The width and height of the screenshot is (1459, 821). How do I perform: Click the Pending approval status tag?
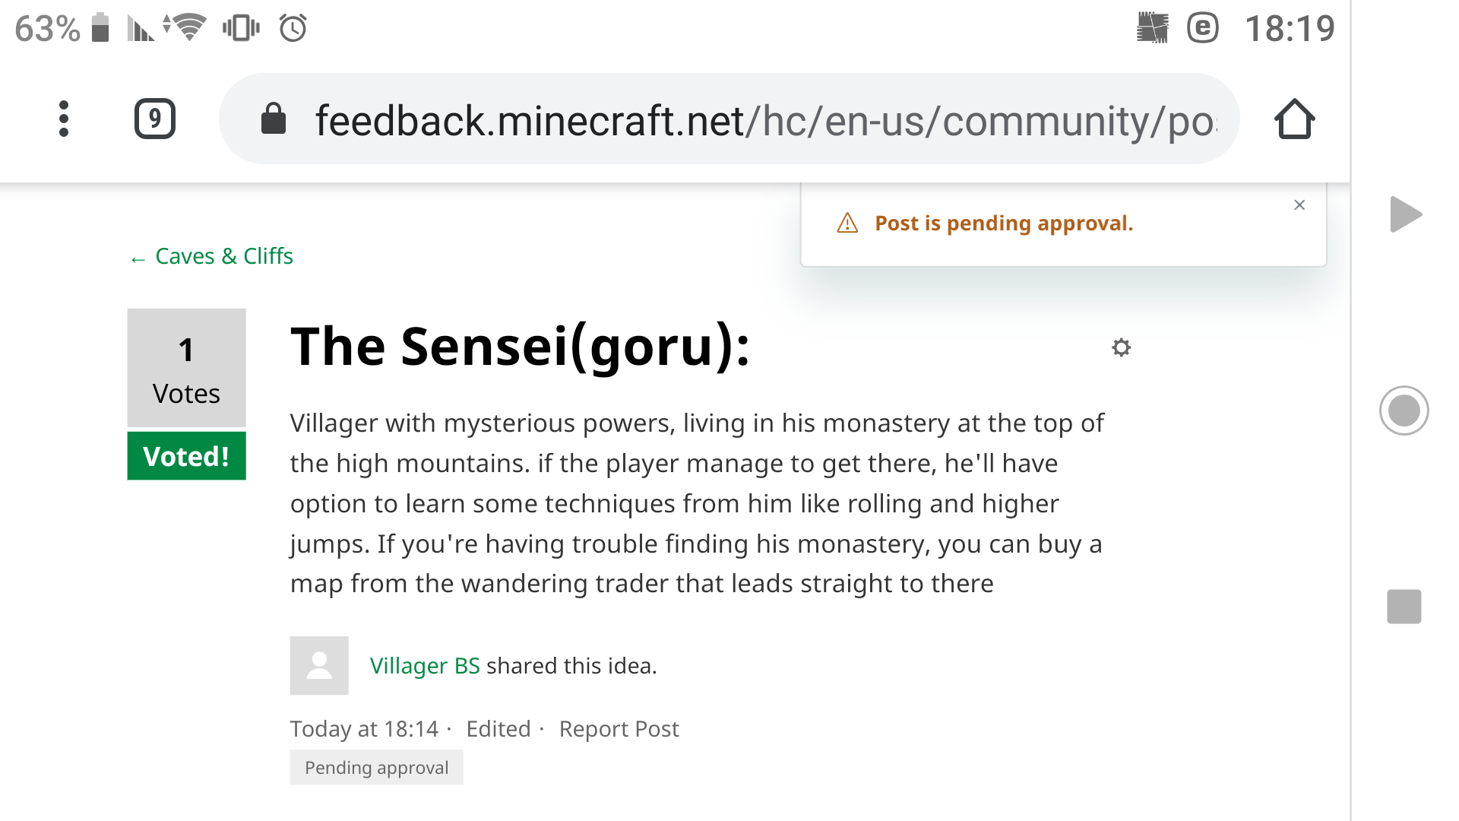click(x=376, y=768)
